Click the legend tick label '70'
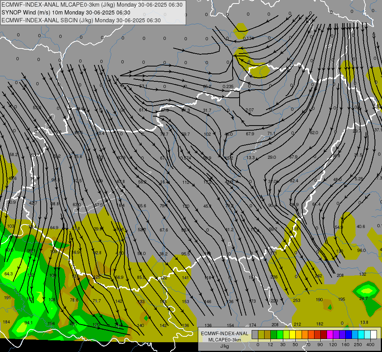 [x=308, y=345]
